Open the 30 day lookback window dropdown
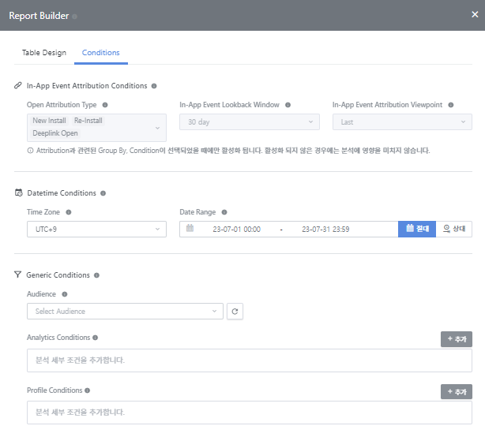Image resolution: width=485 pixels, height=437 pixels. tap(250, 122)
